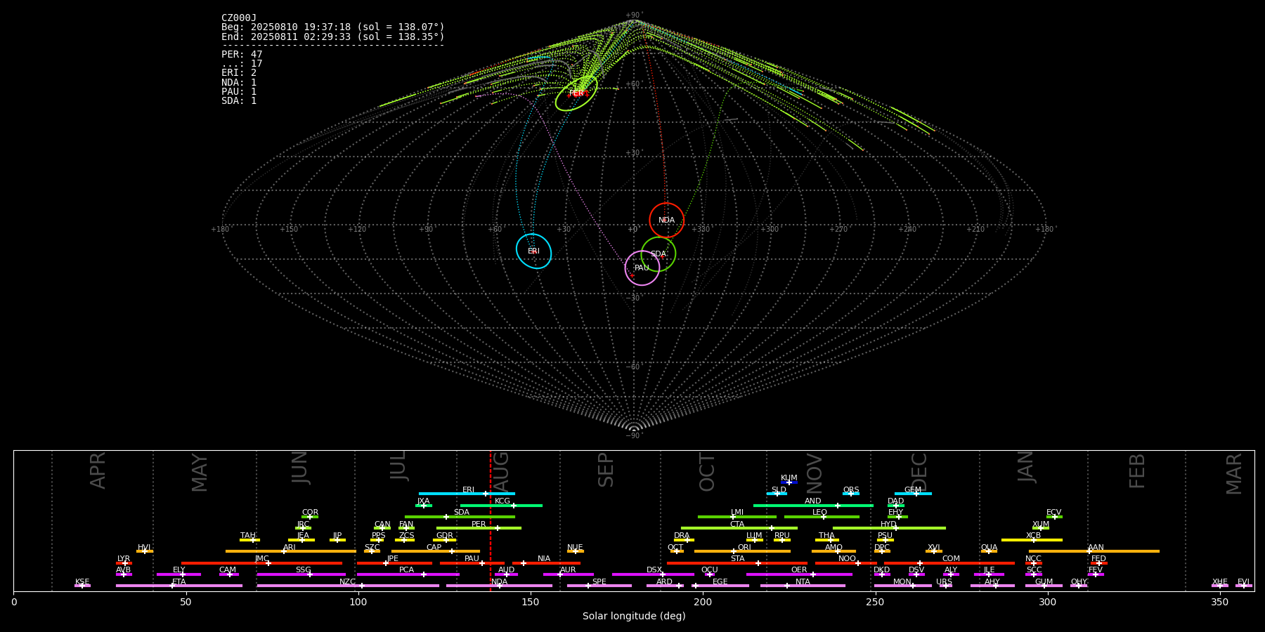Click the AUG month label in timeline
Image resolution: width=1265 pixels, height=632 pixels.
click(x=501, y=473)
